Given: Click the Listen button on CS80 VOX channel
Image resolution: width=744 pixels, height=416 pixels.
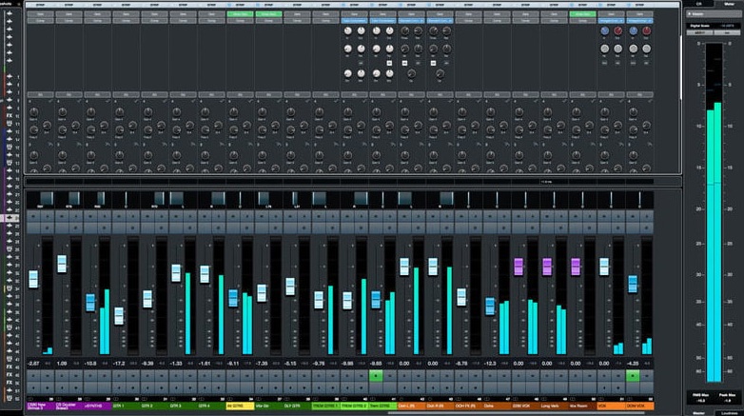Looking at the screenshot, I should 519,228.
